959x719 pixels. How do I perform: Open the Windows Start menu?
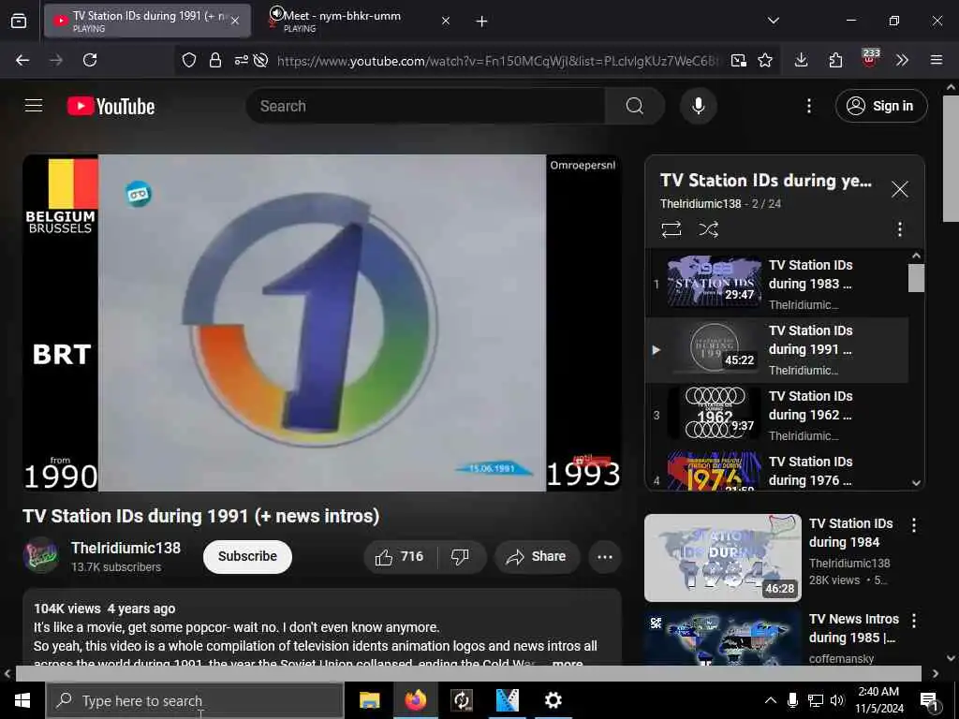click(22, 700)
